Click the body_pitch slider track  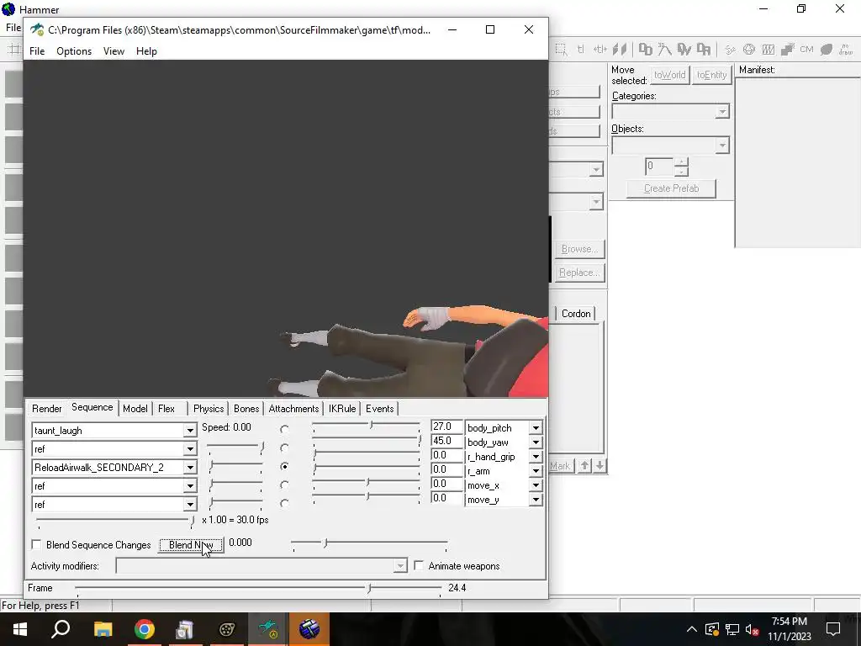367,425
